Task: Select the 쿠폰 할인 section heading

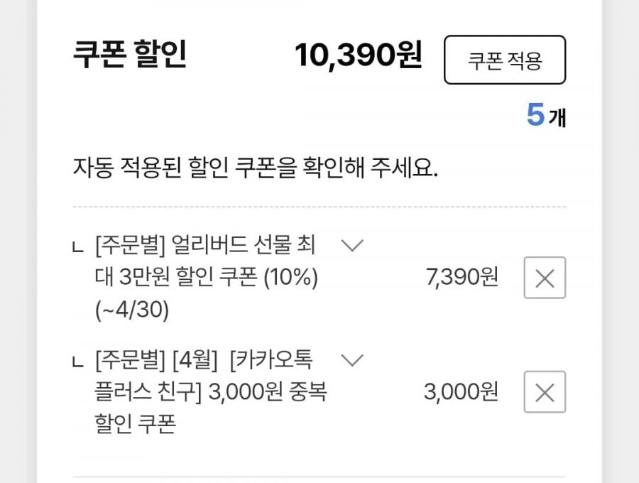Action: click(129, 55)
